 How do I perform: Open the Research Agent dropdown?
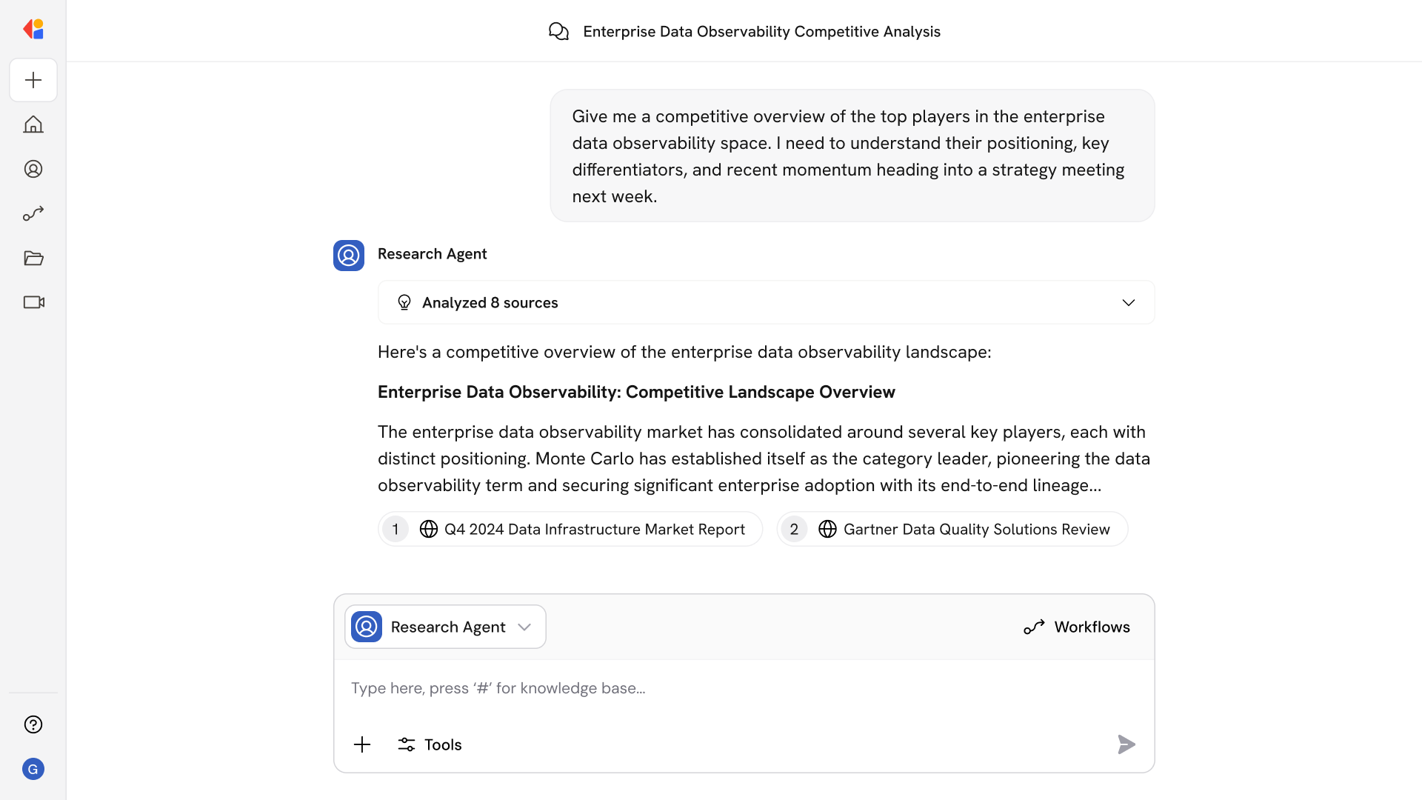click(x=444, y=627)
